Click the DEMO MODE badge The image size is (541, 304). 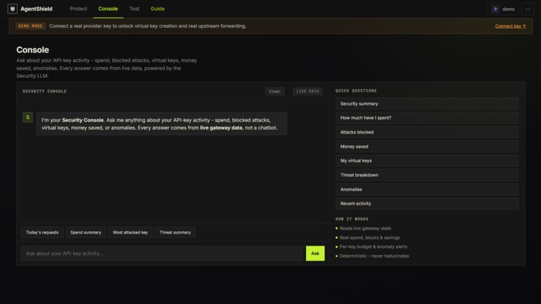(30, 26)
